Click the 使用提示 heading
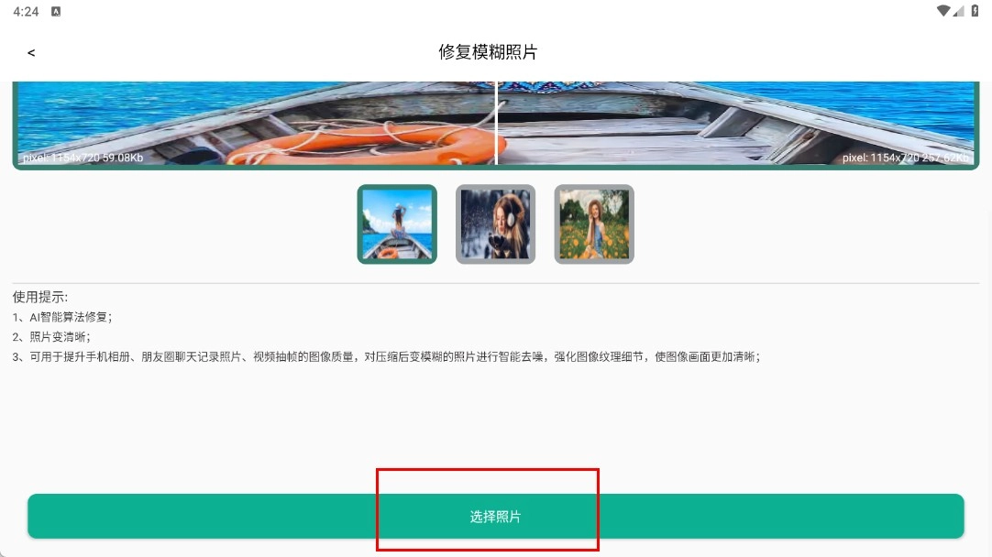 point(39,297)
